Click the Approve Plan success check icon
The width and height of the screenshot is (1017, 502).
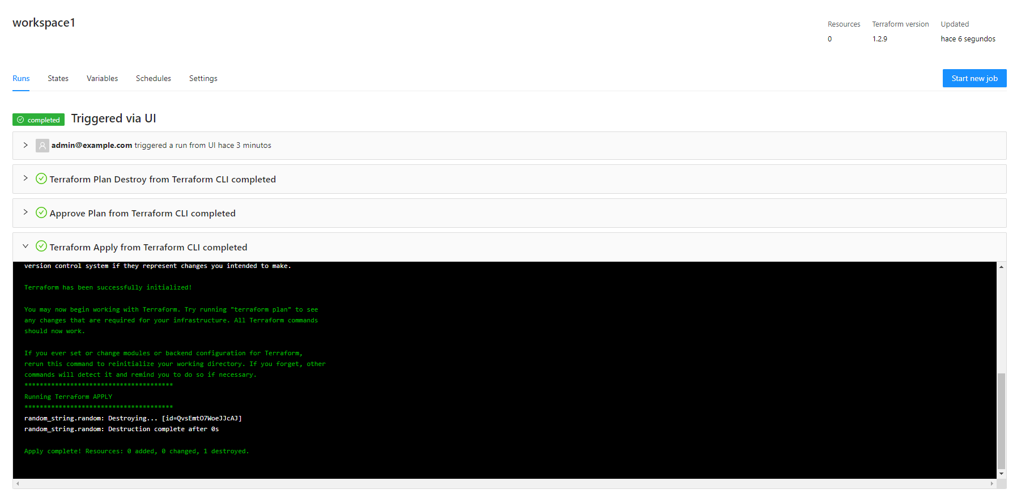pyautogui.click(x=41, y=212)
